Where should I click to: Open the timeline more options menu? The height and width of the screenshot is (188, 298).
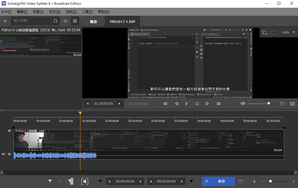click(294, 181)
